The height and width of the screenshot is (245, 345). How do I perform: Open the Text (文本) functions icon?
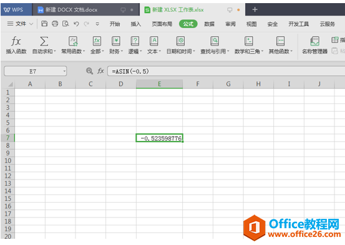tap(154, 41)
